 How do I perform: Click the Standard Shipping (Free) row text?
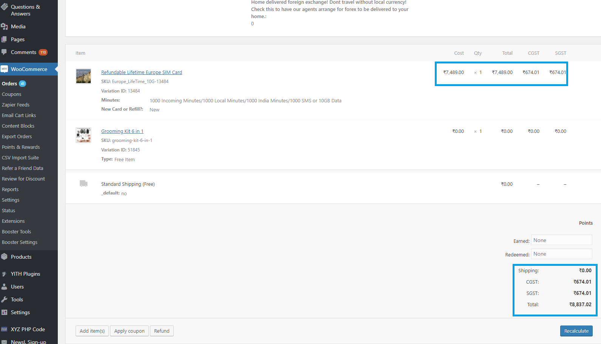point(128,184)
